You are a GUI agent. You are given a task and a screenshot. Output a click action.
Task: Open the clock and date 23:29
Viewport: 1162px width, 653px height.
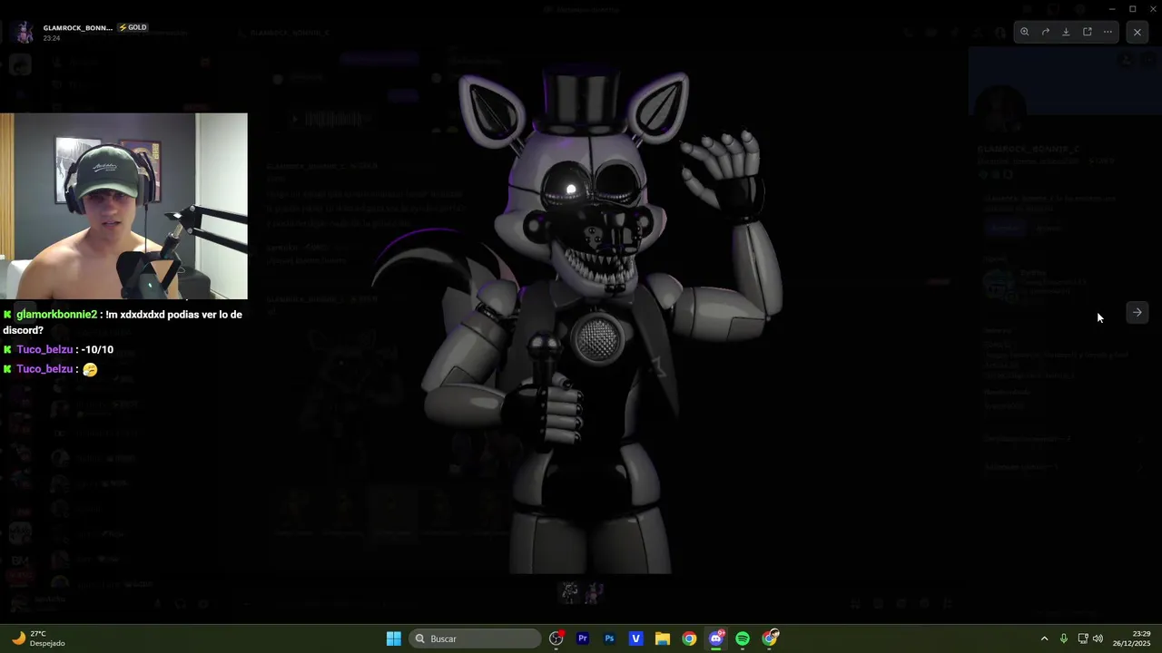[x=1132, y=638]
